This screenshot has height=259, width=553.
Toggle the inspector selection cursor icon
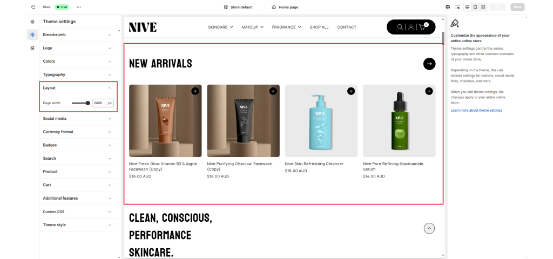pos(457,7)
